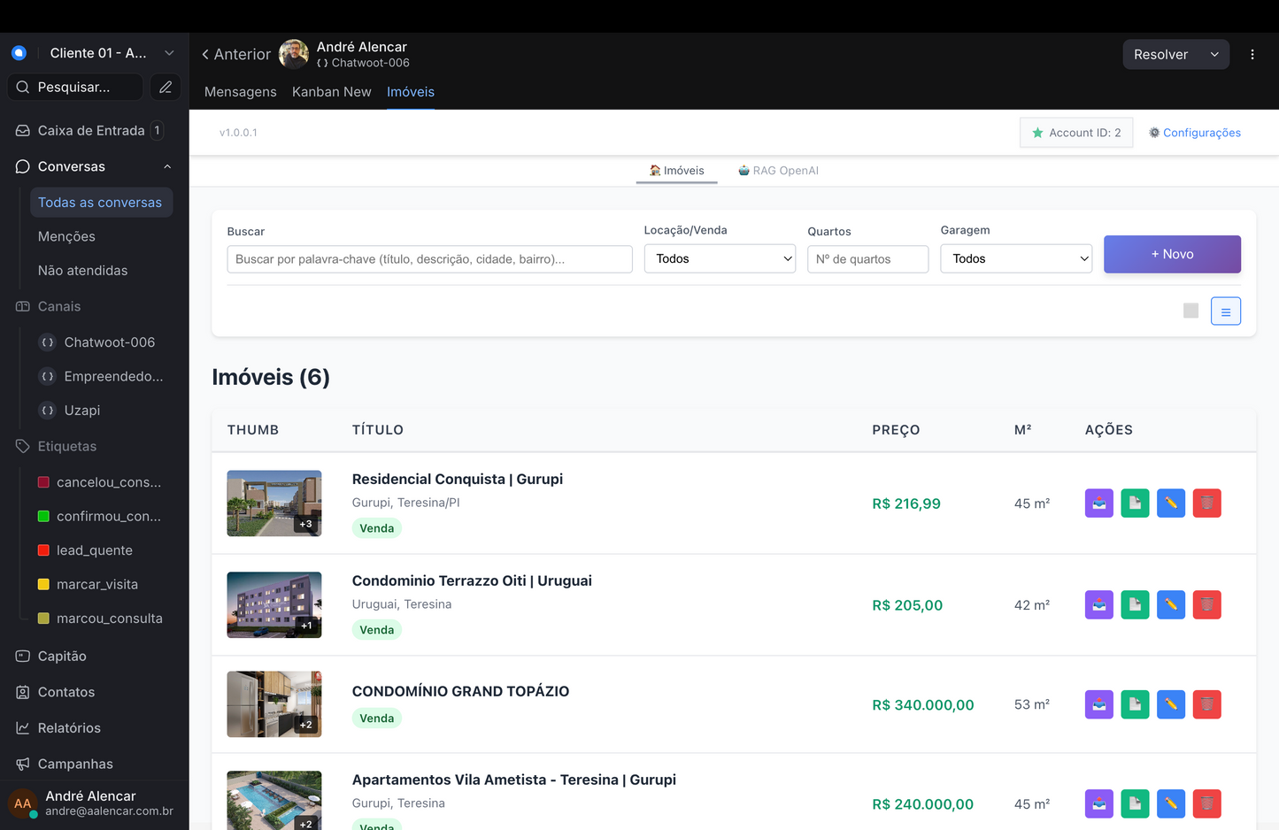Open the Locação/Venda dropdown
The height and width of the screenshot is (830, 1279).
point(719,258)
